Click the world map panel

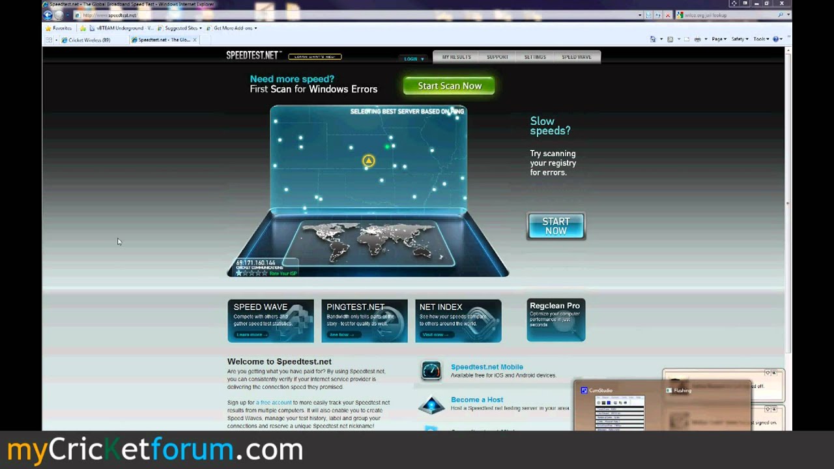369,242
